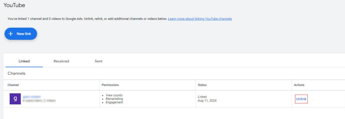Click the Actions column header

click(299, 85)
